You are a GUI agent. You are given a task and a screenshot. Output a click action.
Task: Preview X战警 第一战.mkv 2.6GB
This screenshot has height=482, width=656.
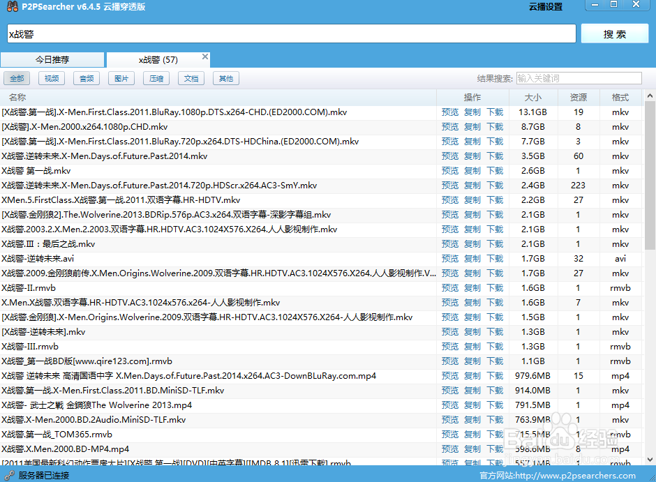449,171
